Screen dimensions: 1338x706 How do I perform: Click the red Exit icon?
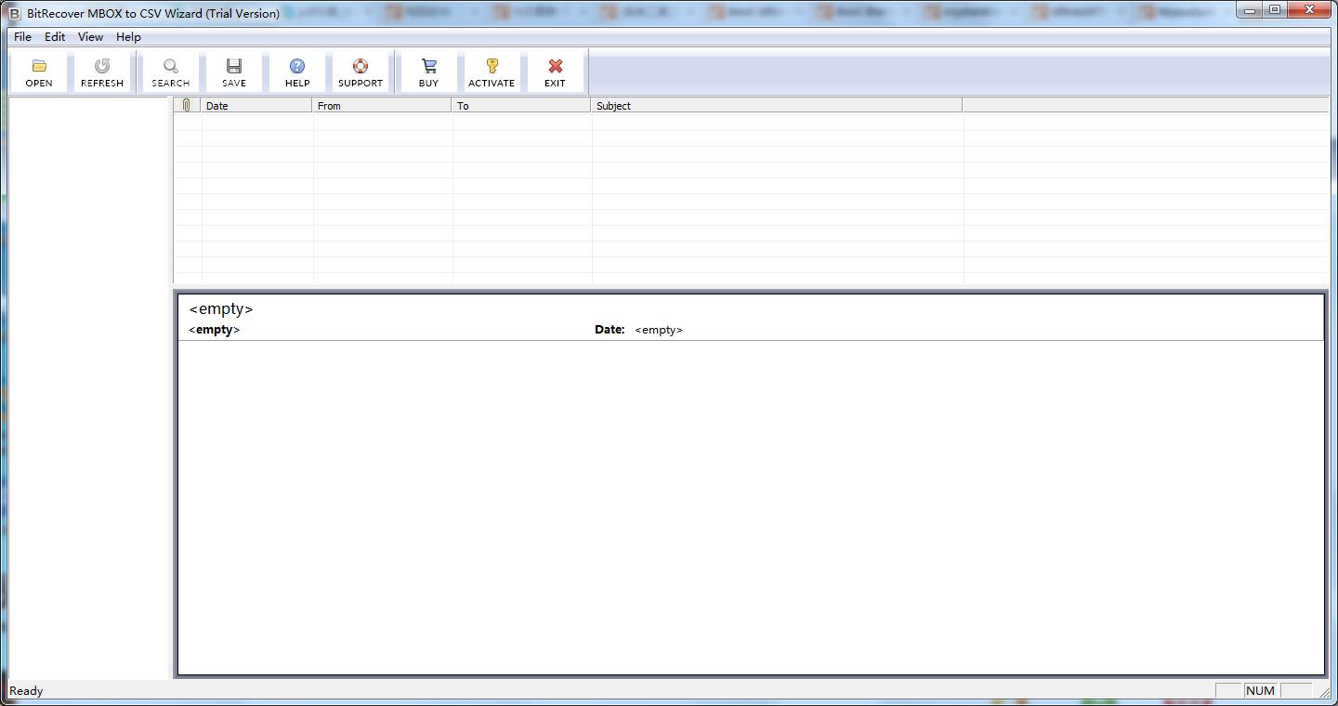[x=555, y=67]
